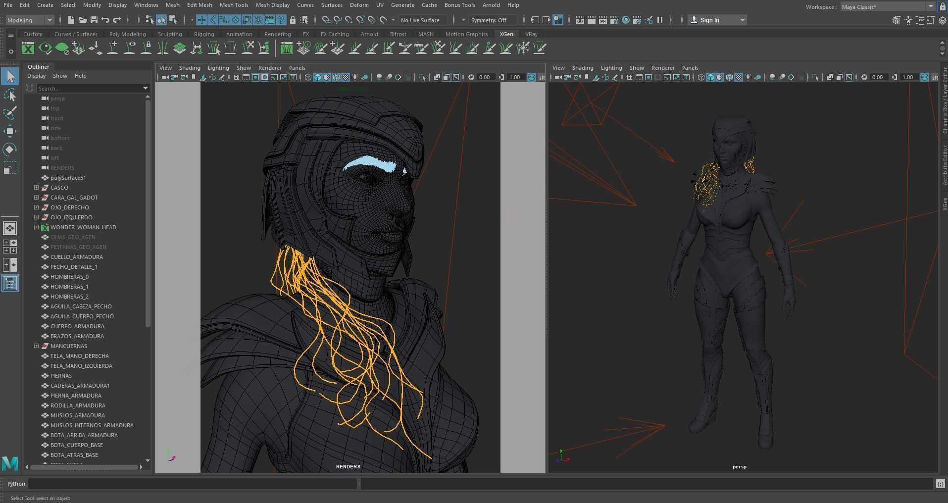Expand the CASCO node in Outliner
Image resolution: width=948 pixels, height=503 pixels.
coord(36,188)
